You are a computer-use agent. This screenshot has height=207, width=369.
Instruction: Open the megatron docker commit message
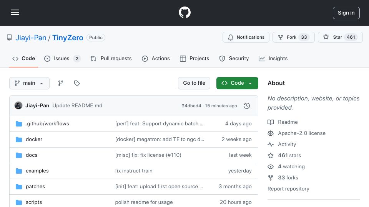pos(160,140)
